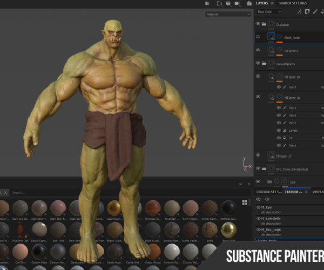Screen dimensions: 324x270
Task: Select the UnrealOpacity layer name
Action: pyautogui.click(x=286, y=64)
